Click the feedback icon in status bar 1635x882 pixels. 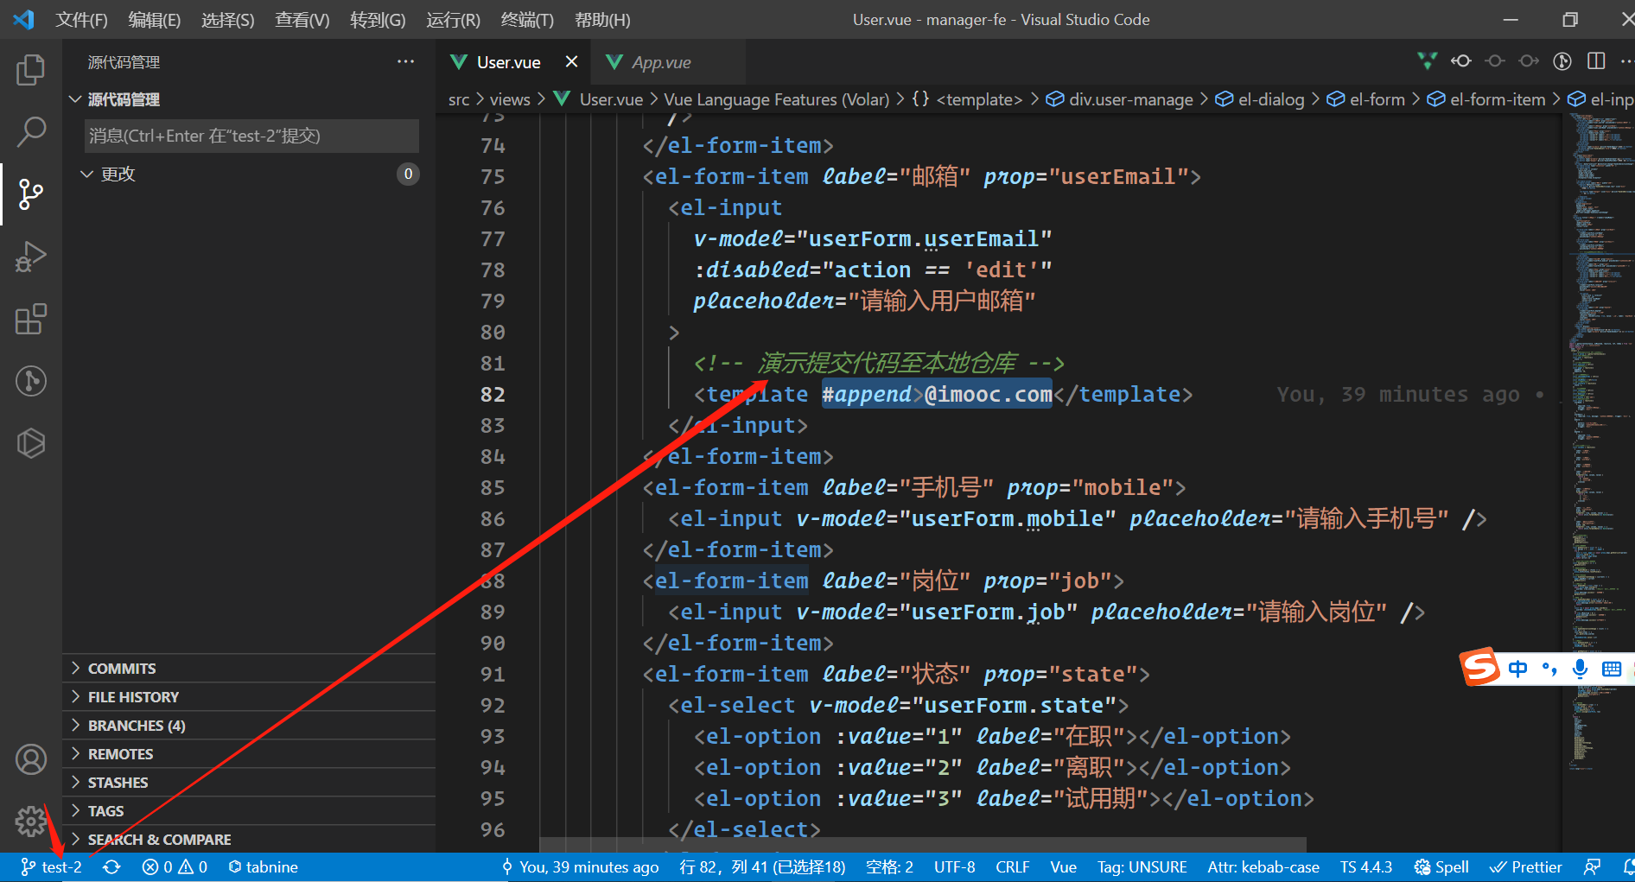pos(1593,867)
